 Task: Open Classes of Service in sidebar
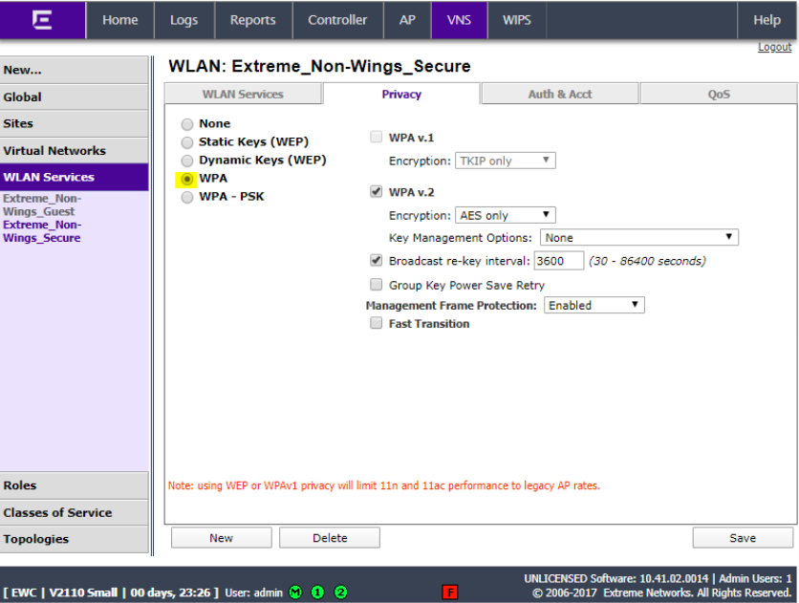[74, 512]
